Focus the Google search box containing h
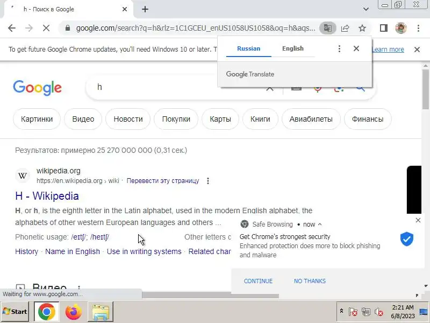This screenshot has width=430, height=323. (x=176, y=87)
